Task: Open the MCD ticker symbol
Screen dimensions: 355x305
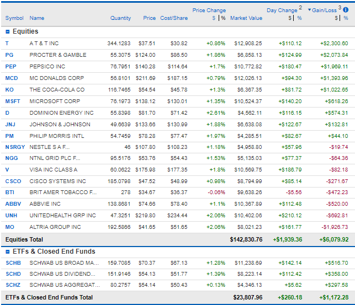Action: (x=12, y=78)
